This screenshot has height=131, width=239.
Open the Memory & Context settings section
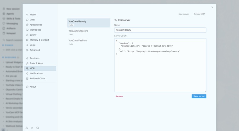pos(40,40)
